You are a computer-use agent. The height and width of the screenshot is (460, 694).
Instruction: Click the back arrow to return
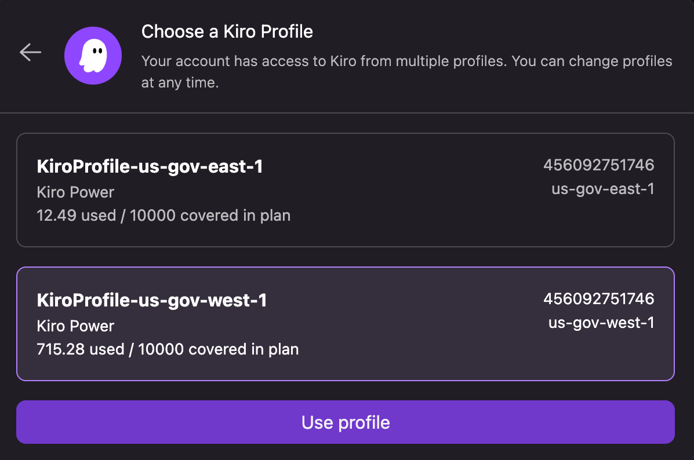30,52
